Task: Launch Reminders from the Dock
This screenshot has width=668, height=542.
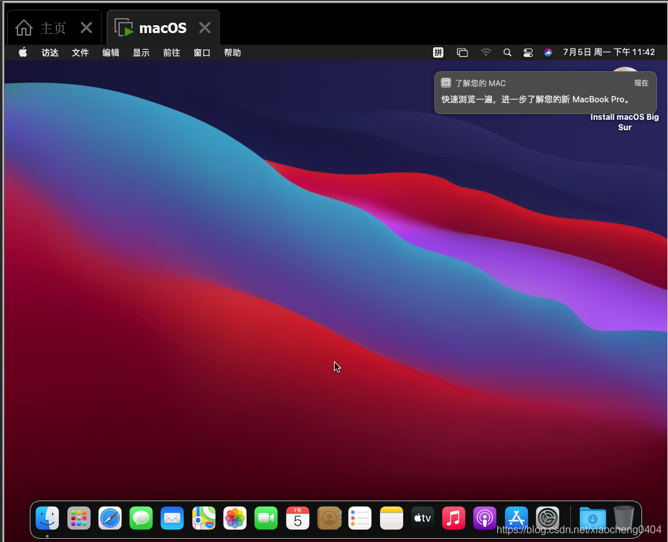Action: 360,518
